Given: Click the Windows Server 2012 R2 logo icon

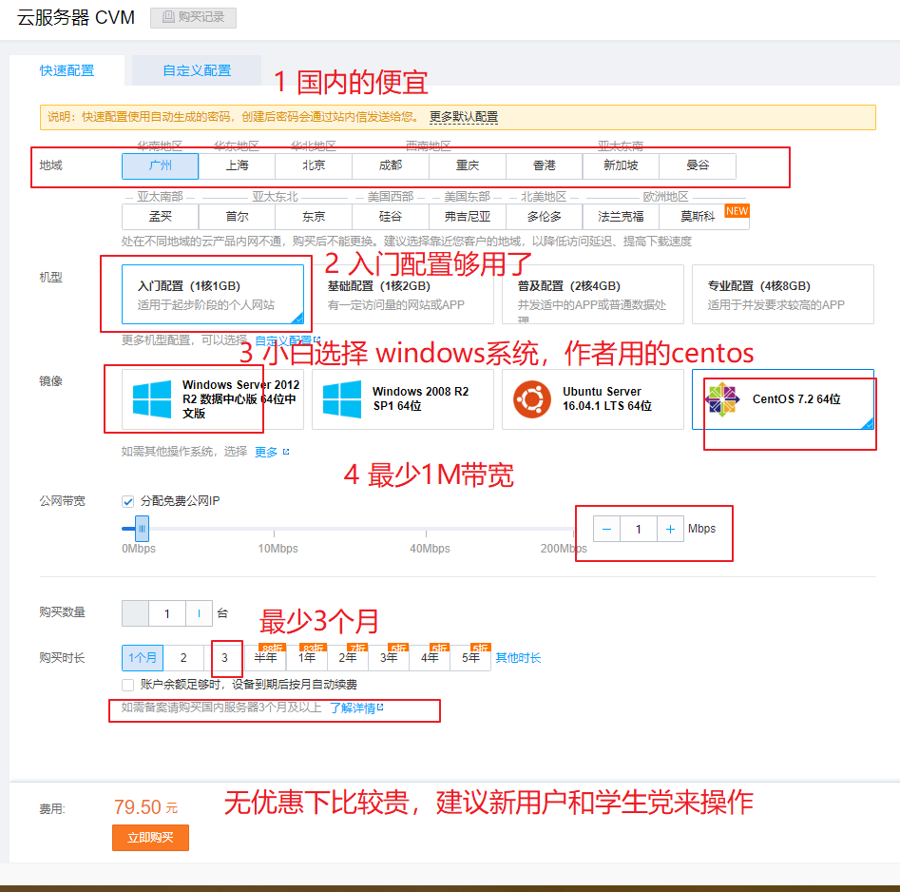Looking at the screenshot, I should click(x=152, y=399).
